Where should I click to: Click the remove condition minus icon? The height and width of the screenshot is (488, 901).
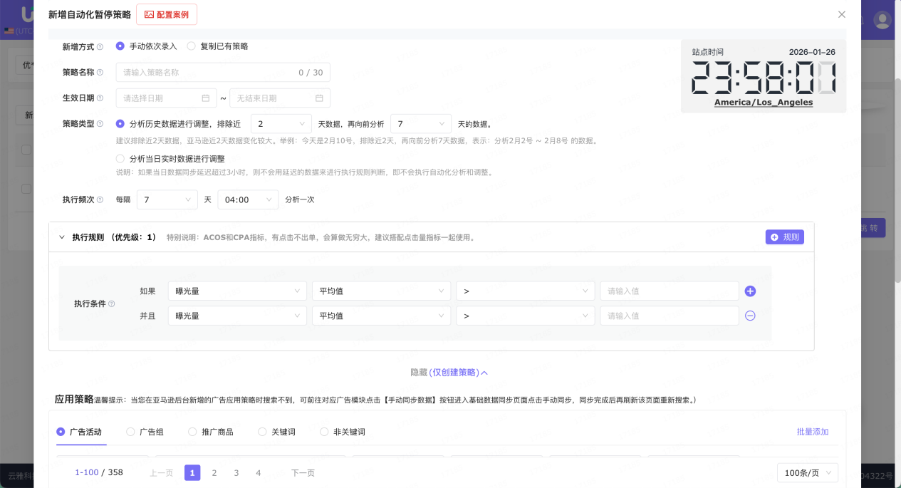[x=750, y=315]
